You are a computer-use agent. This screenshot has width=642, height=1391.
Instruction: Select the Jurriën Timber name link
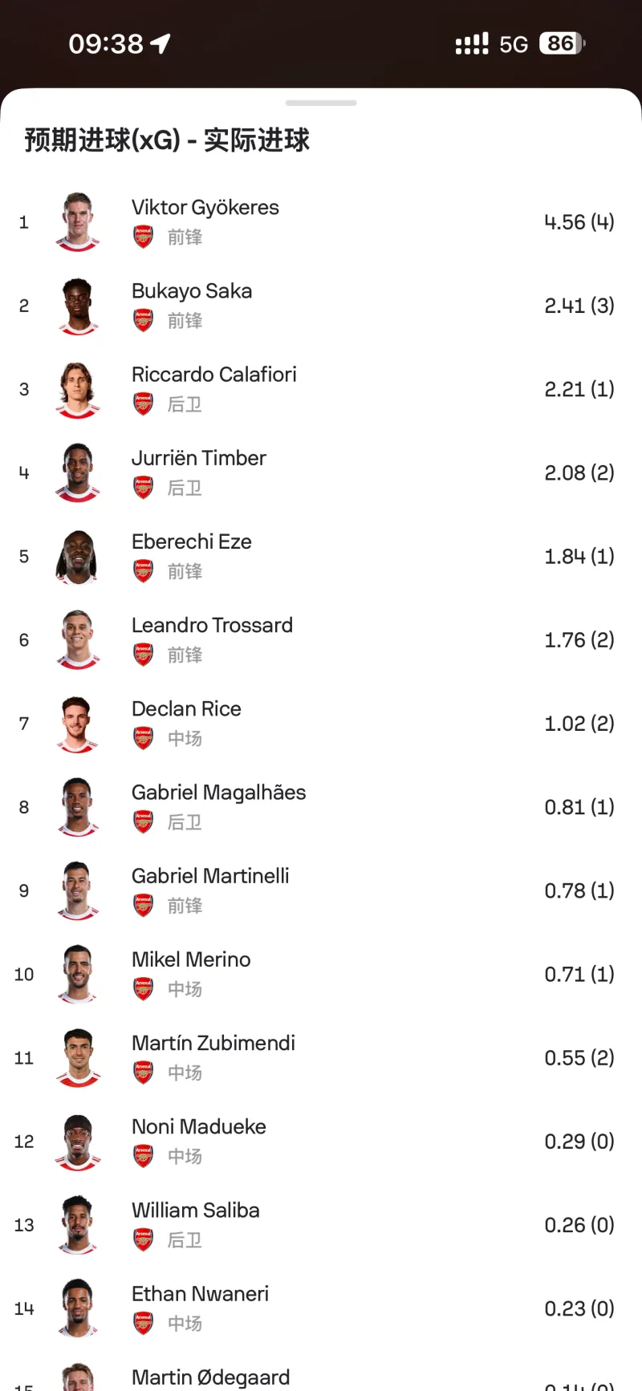point(198,458)
